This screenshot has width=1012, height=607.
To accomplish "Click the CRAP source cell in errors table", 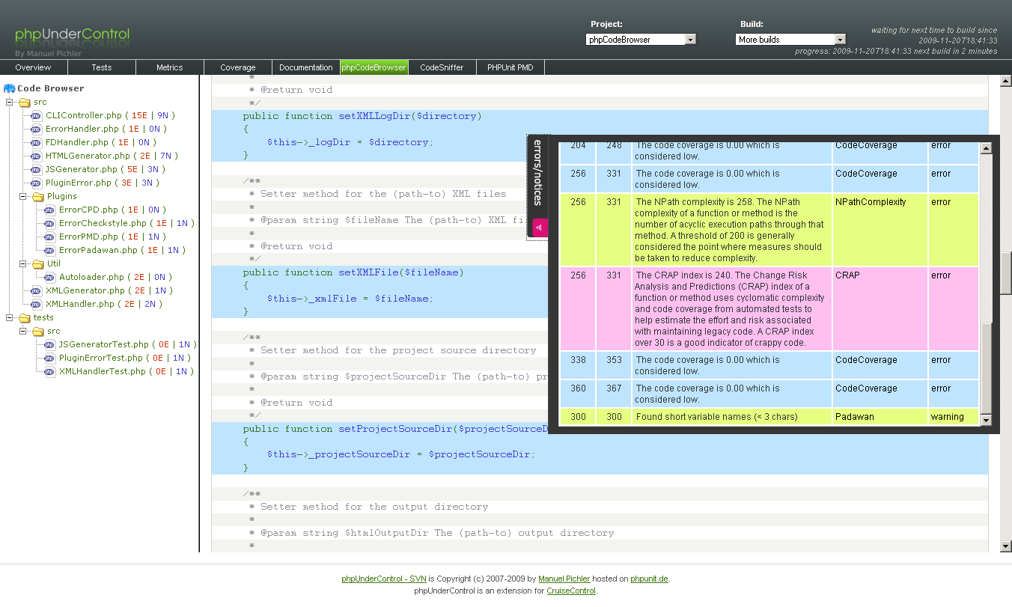I will pyautogui.click(x=880, y=309).
